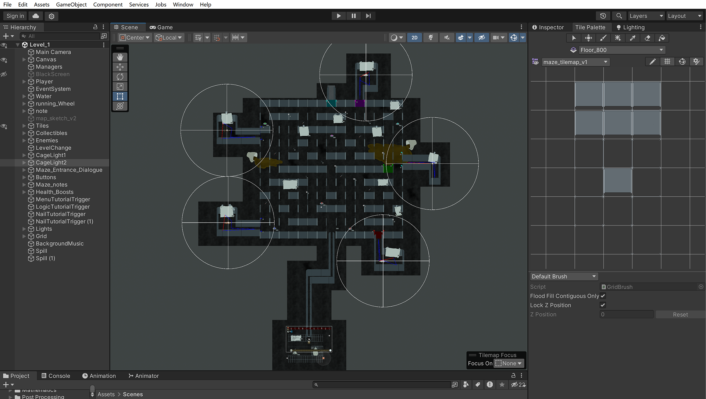Choose the Tile Palette box fill tool

618,38
